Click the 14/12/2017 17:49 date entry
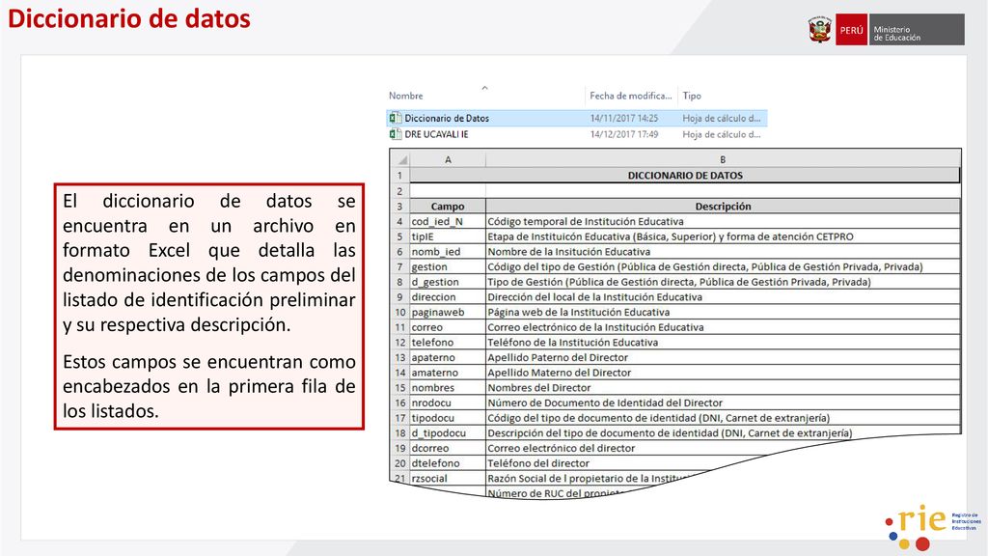Screen dimensions: 988x556 624,134
